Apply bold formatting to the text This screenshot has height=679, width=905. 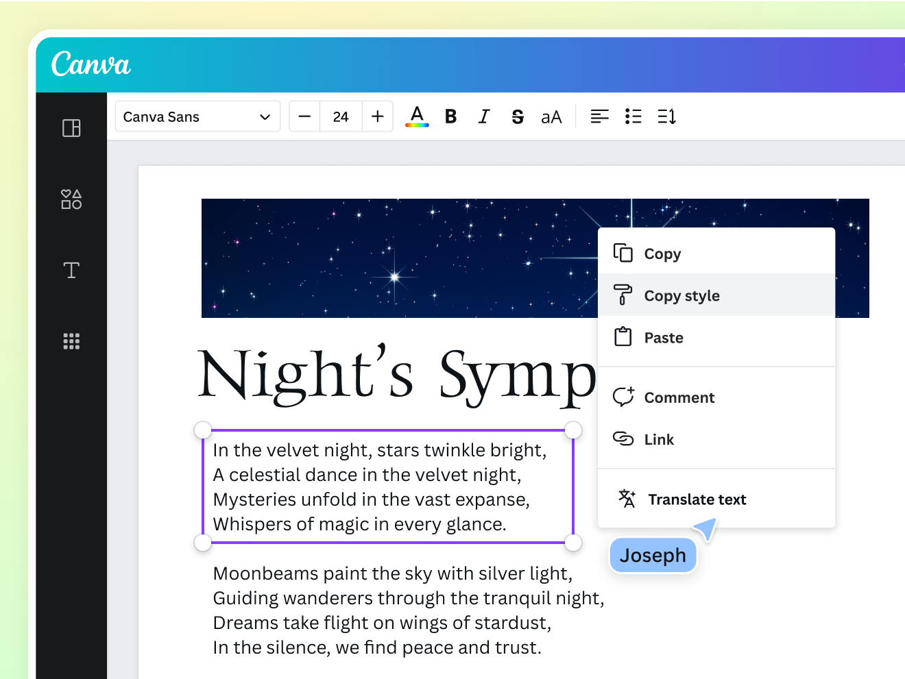(x=450, y=116)
